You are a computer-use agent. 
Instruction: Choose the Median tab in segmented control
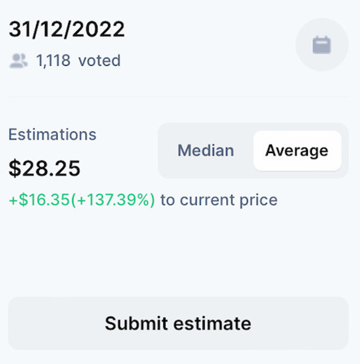[x=205, y=150]
